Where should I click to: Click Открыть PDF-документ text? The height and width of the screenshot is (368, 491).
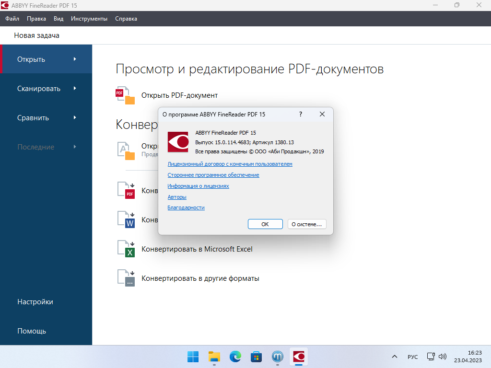click(x=179, y=95)
